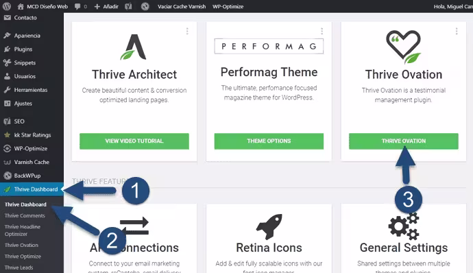Open Thrive Dashboard submenu entry
473x273 pixels.
click(25, 204)
